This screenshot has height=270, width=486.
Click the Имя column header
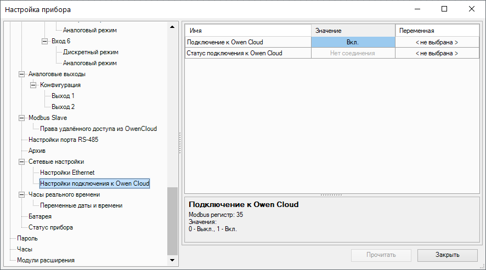[248, 31]
